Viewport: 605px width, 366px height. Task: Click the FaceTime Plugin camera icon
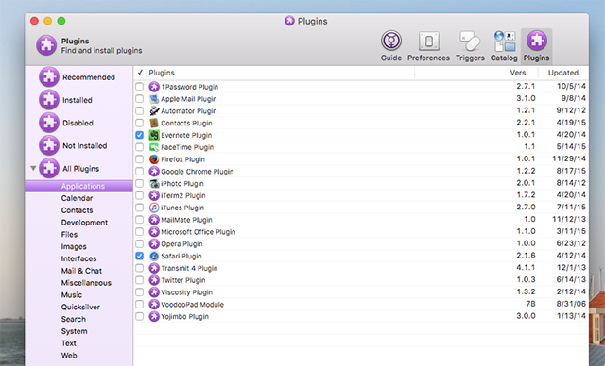[154, 147]
